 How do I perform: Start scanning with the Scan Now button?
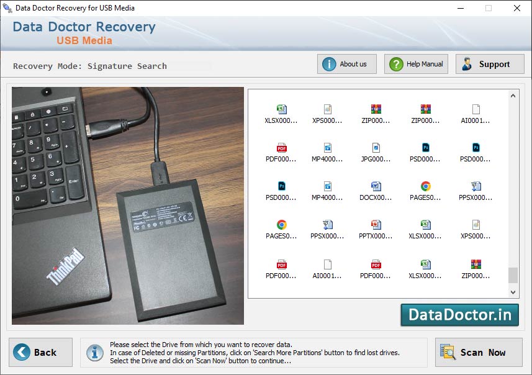478,352
